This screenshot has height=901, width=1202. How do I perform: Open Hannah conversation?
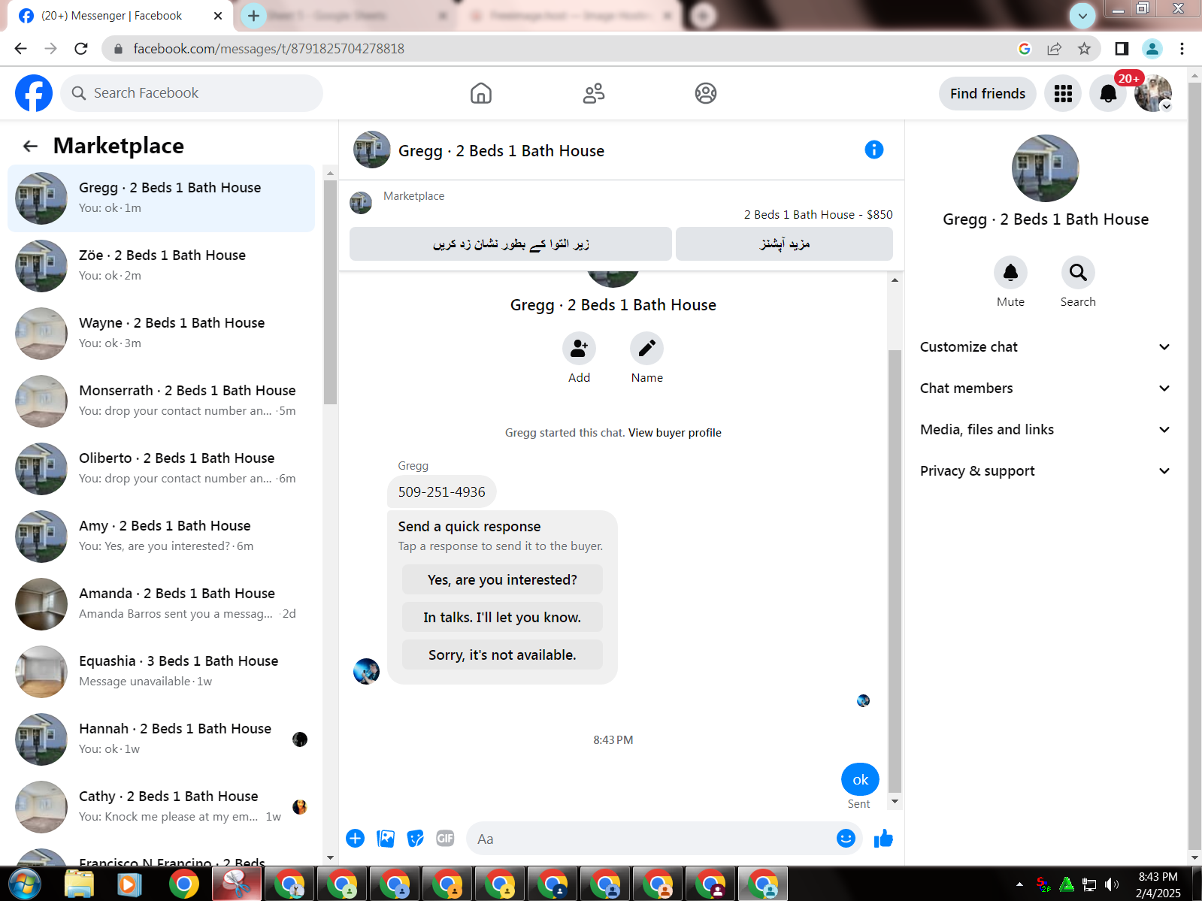162,739
